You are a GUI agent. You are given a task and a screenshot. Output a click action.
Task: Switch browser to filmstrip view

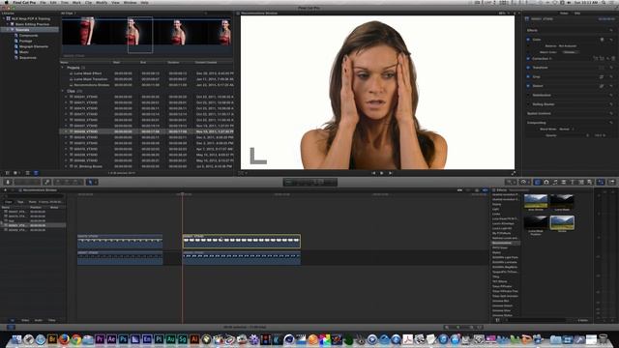pos(28,173)
